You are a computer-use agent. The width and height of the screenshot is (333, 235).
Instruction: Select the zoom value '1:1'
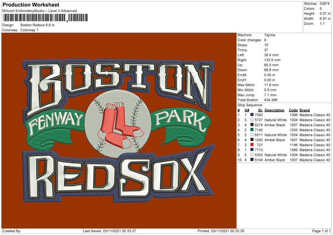click(x=322, y=23)
